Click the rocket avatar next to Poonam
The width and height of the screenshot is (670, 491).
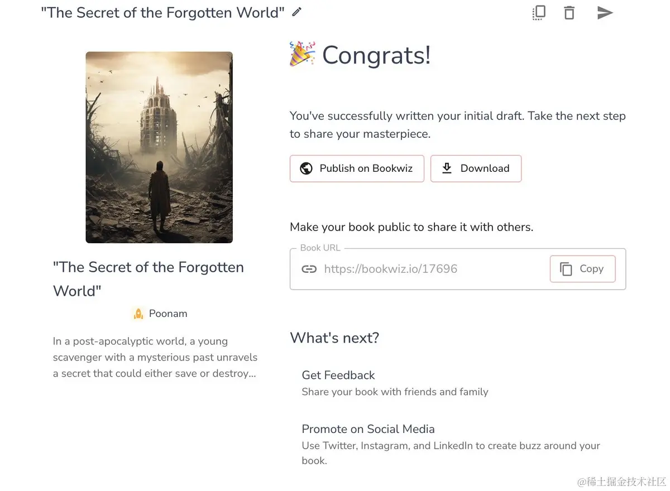coord(138,314)
